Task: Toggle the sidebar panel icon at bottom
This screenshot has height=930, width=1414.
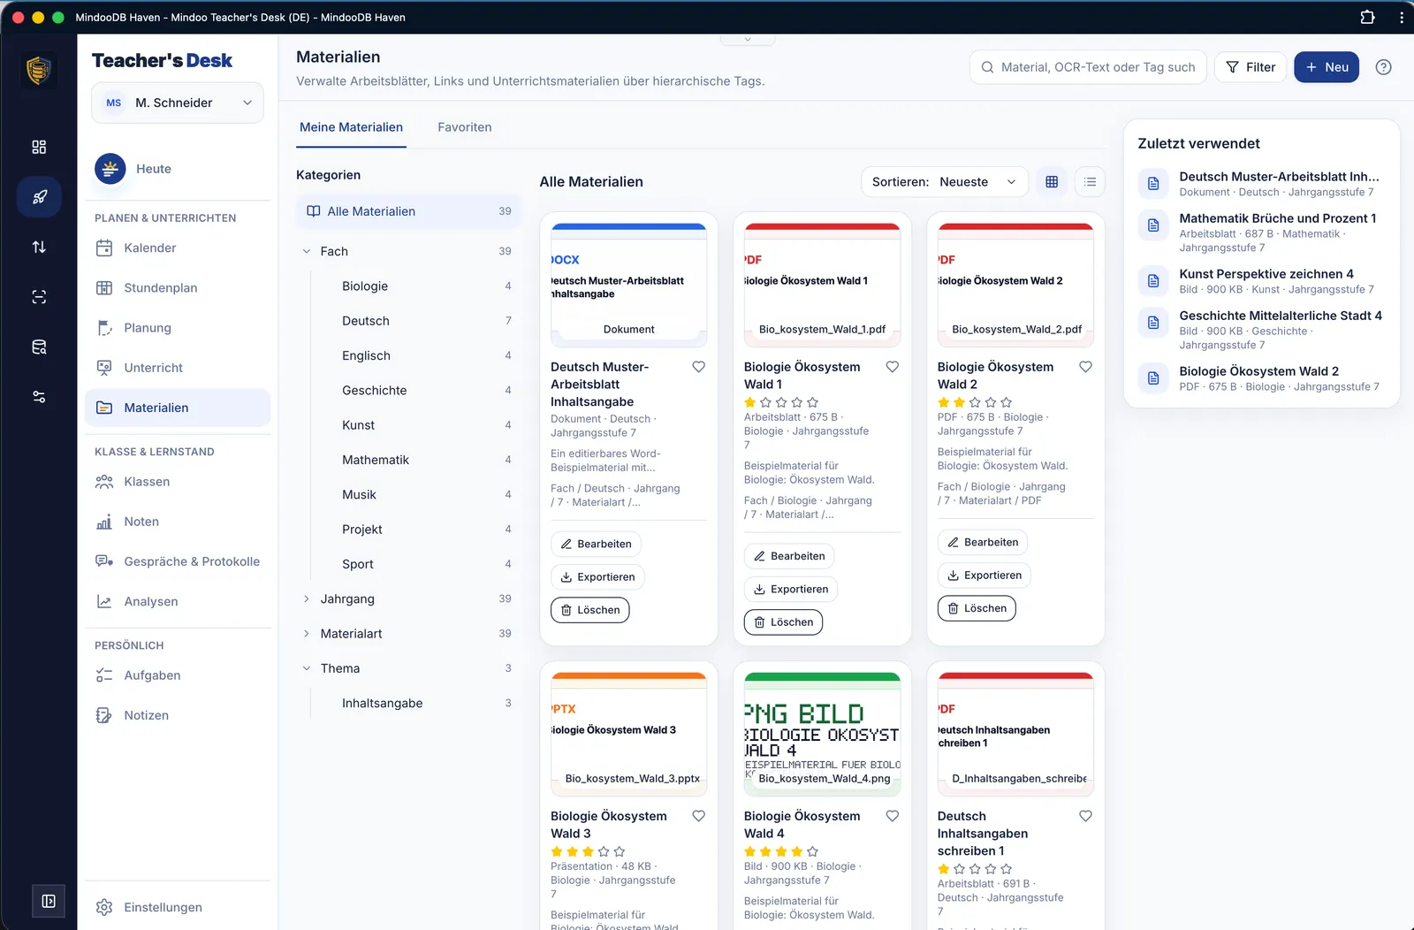Action: point(49,901)
